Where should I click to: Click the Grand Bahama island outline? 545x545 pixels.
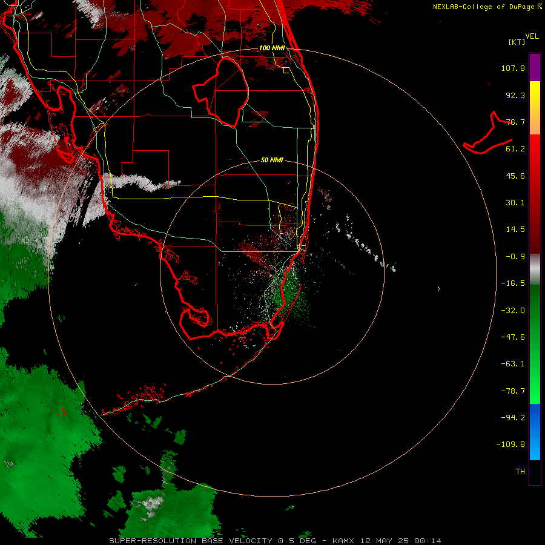pos(488,133)
